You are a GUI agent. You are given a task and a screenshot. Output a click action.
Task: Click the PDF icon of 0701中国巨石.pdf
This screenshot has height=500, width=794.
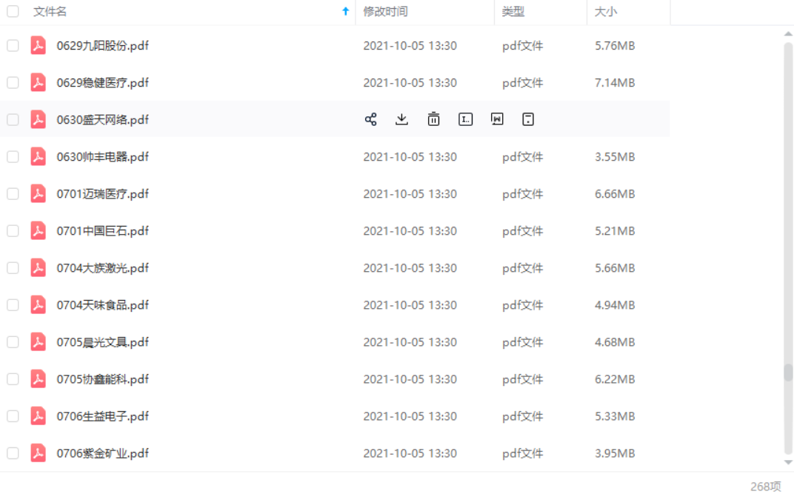[x=38, y=231]
